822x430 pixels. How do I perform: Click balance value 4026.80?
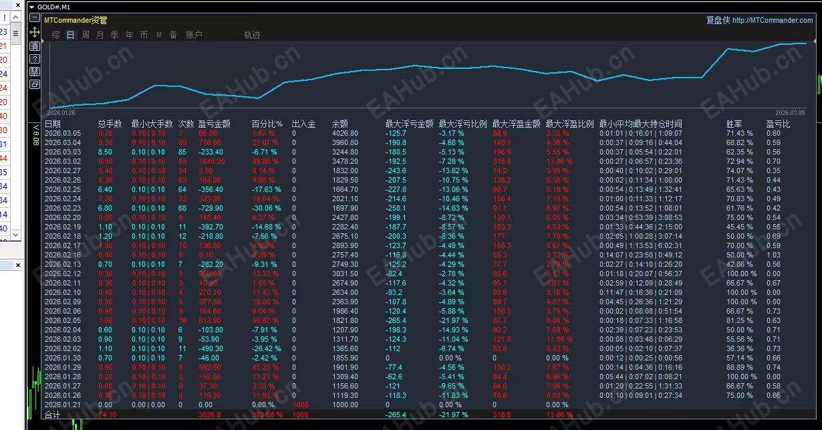click(x=345, y=133)
